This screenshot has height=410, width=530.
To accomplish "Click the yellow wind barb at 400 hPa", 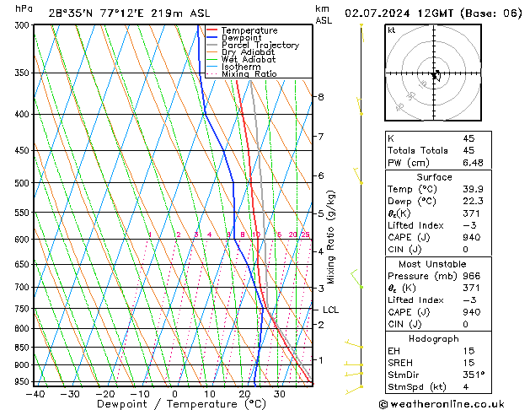I will (x=359, y=106).
